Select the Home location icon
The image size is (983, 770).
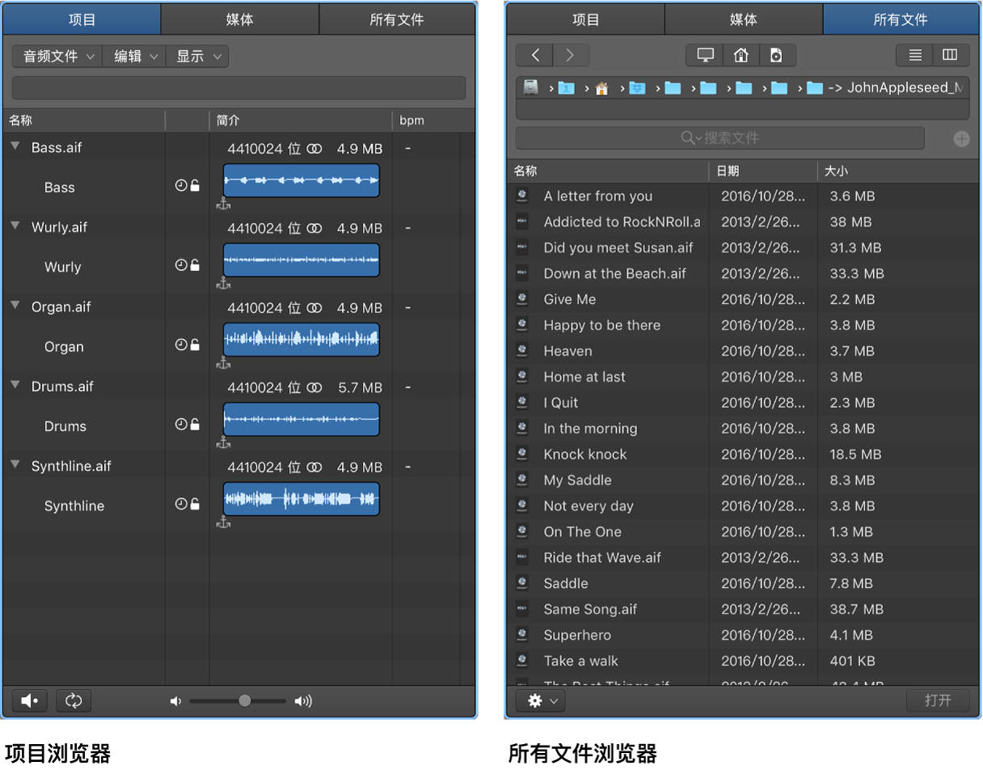pos(741,55)
